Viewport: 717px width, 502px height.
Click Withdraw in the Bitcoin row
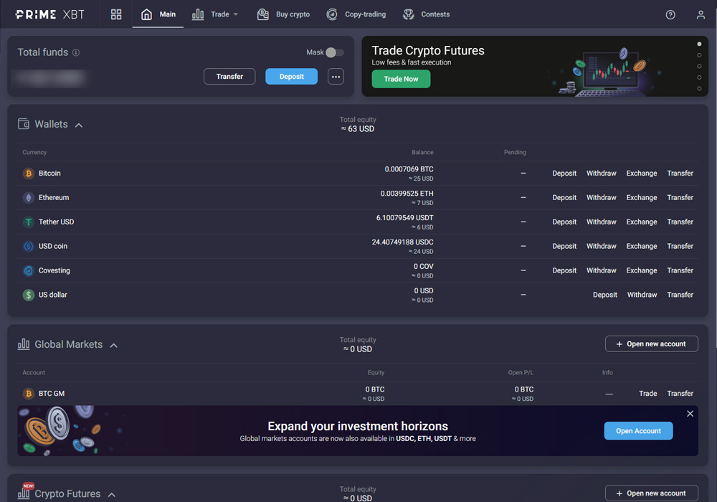tap(602, 174)
